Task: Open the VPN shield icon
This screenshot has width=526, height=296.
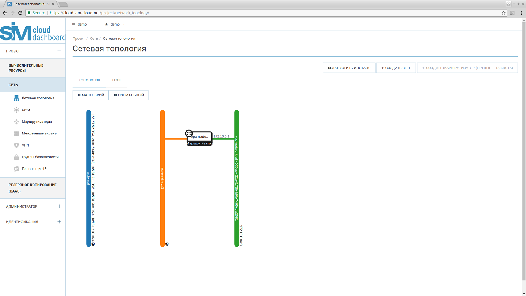Action: (x=16, y=145)
